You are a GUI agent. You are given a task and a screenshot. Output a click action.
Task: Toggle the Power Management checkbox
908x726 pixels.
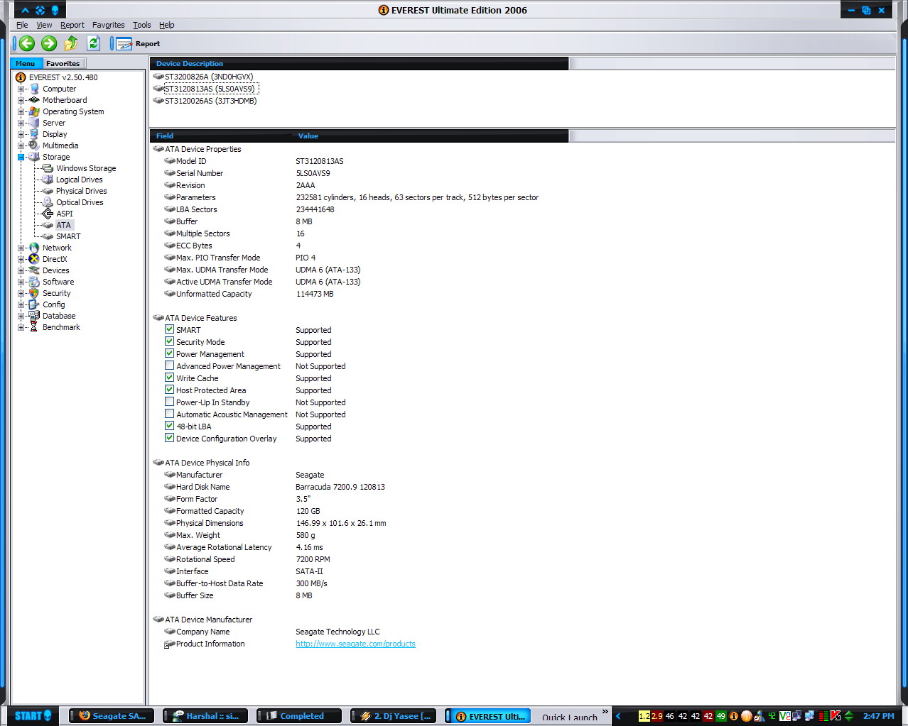pyautogui.click(x=169, y=353)
